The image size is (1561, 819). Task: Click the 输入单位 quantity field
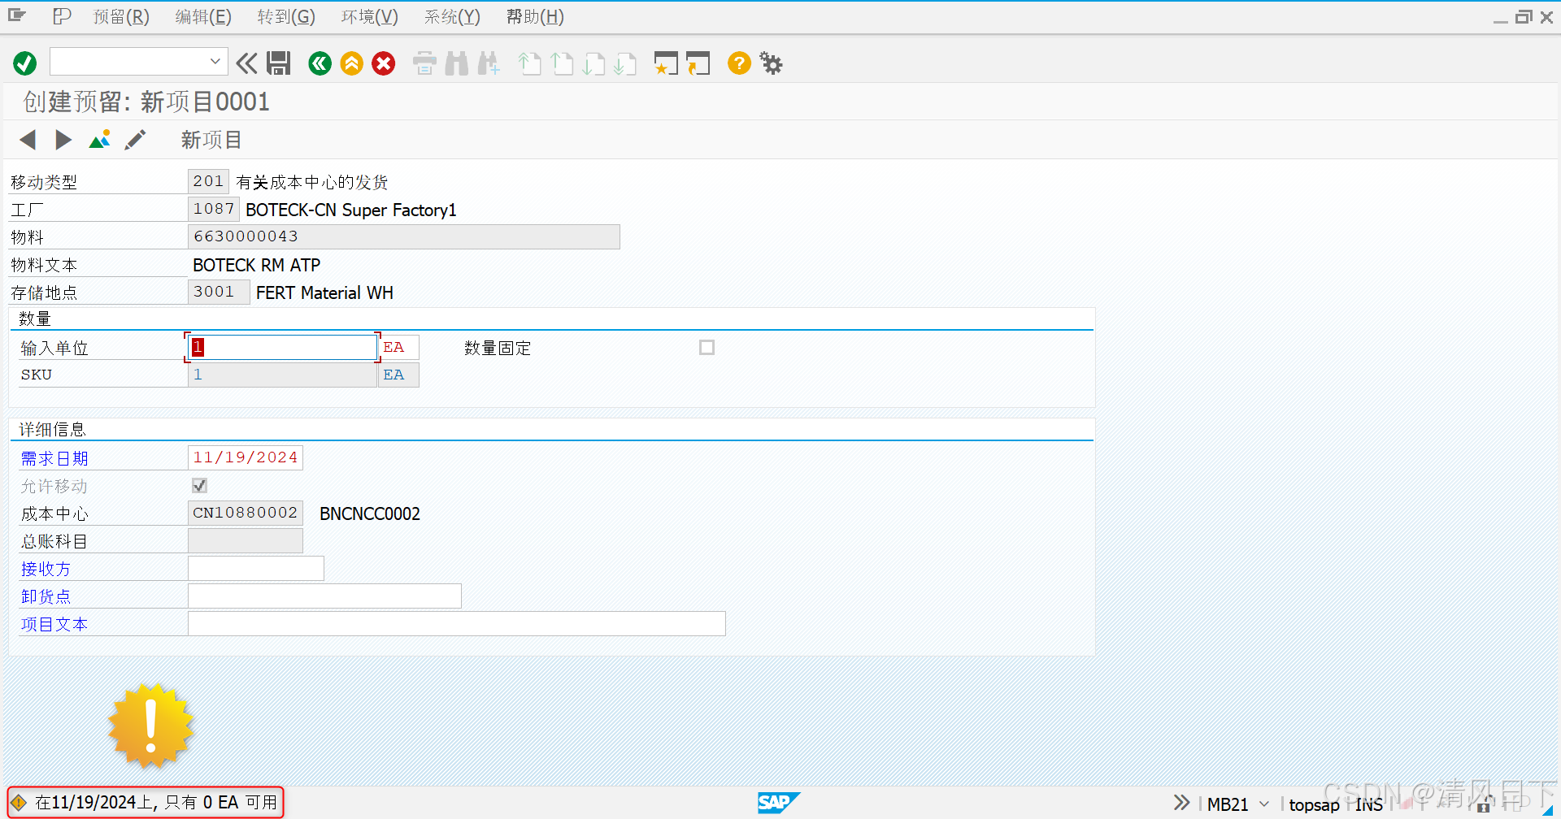tap(282, 347)
